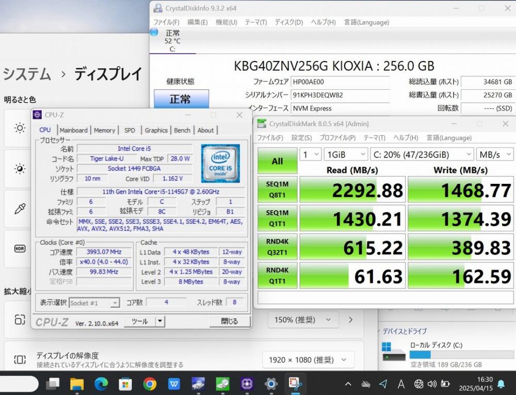Switch to CPU-Z About tab
516x395 pixels.
[206, 130]
